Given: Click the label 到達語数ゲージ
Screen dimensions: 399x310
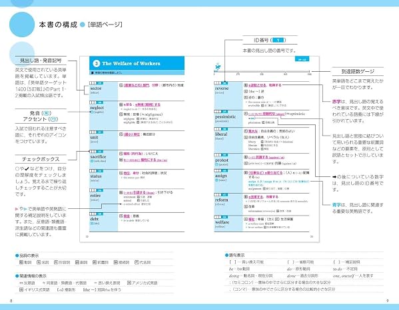Looking at the screenshot, I should 358,71.
